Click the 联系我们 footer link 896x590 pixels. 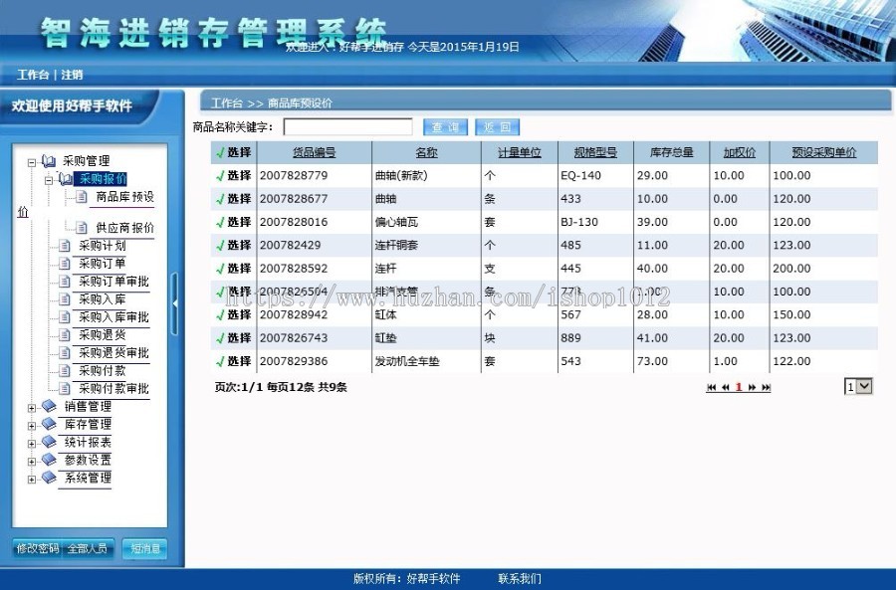pyautogui.click(x=520, y=579)
